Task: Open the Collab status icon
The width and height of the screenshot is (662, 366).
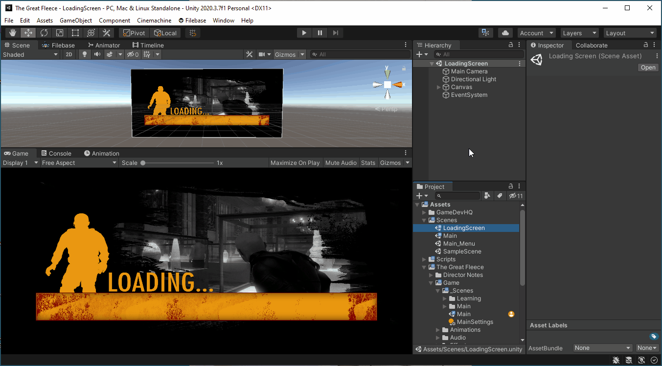Action: click(x=485, y=33)
